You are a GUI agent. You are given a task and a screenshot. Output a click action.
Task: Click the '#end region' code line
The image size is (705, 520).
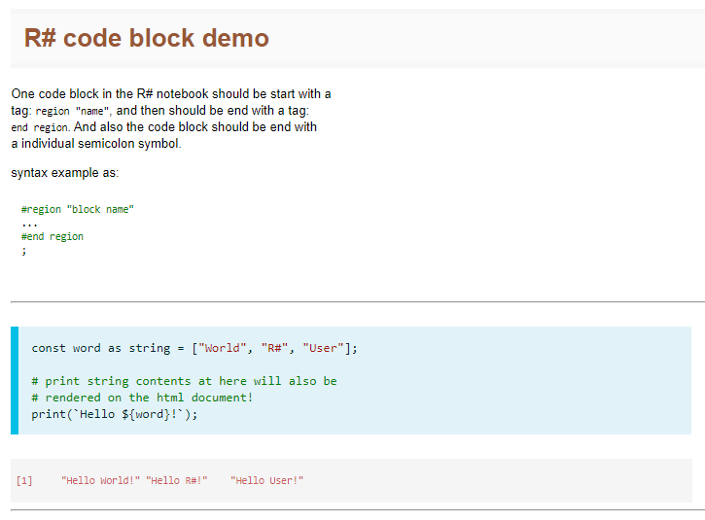pyautogui.click(x=53, y=236)
